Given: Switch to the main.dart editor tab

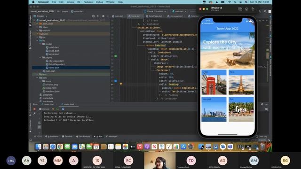Looking at the screenshot, I should tap(118, 16).
